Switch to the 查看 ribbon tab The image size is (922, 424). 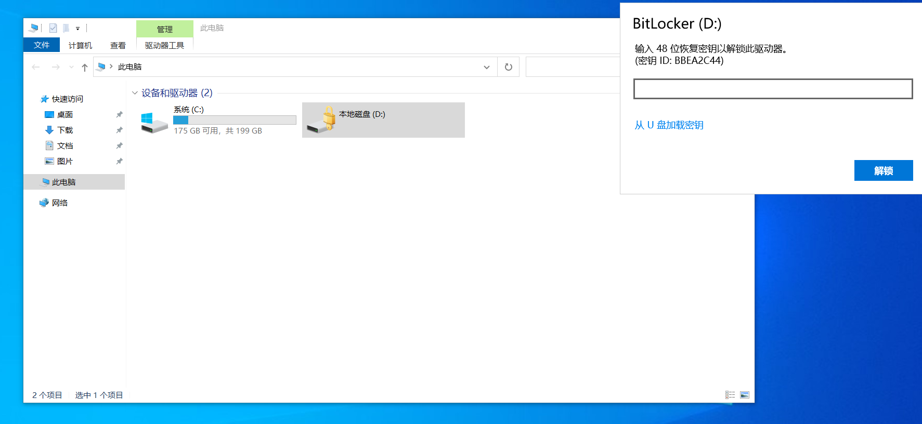pyautogui.click(x=118, y=45)
